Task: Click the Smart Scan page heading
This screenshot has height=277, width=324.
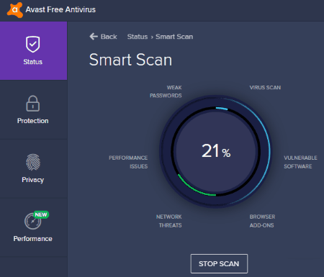Action: point(130,60)
